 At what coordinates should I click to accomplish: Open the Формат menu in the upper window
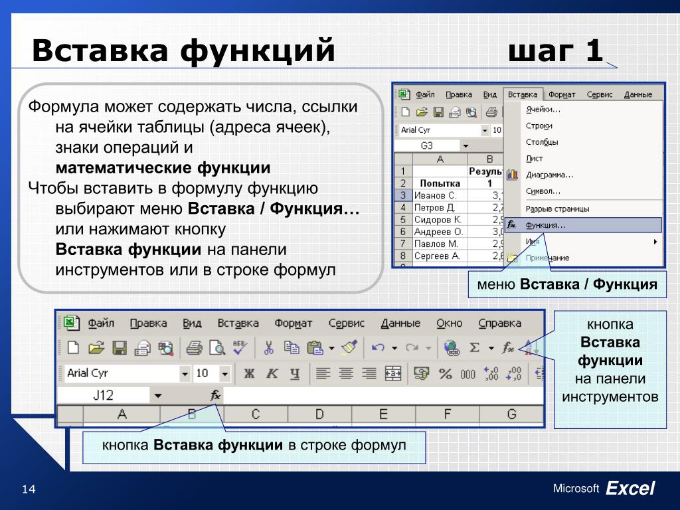[562, 94]
